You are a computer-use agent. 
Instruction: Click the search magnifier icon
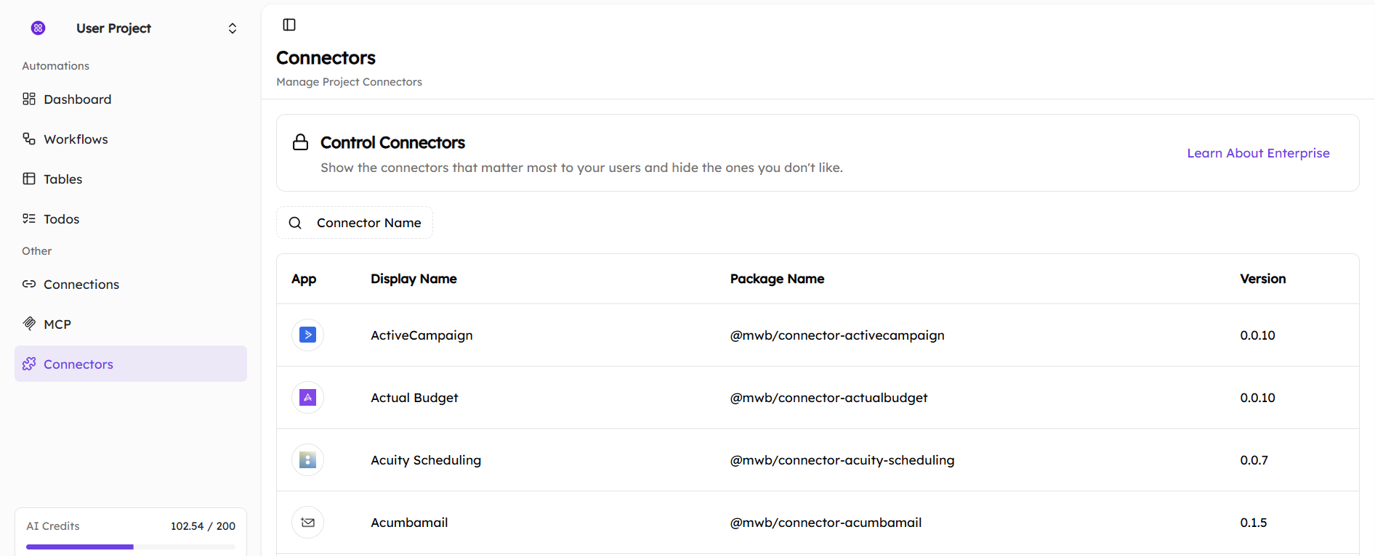click(x=295, y=223)
